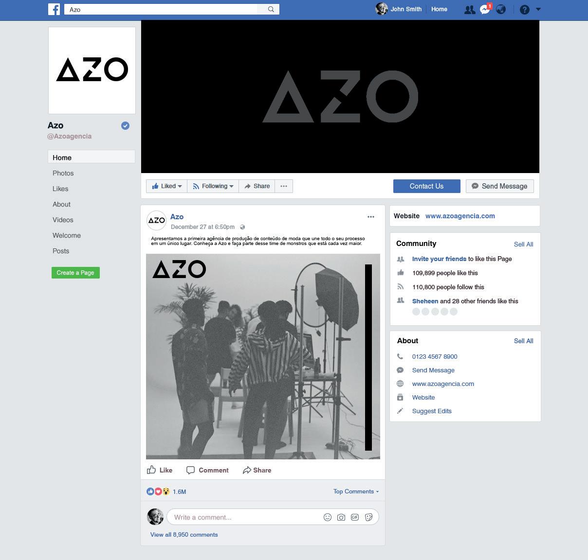
Task: Click the verified badge next to Azo
Action: (x=125, y=126)
